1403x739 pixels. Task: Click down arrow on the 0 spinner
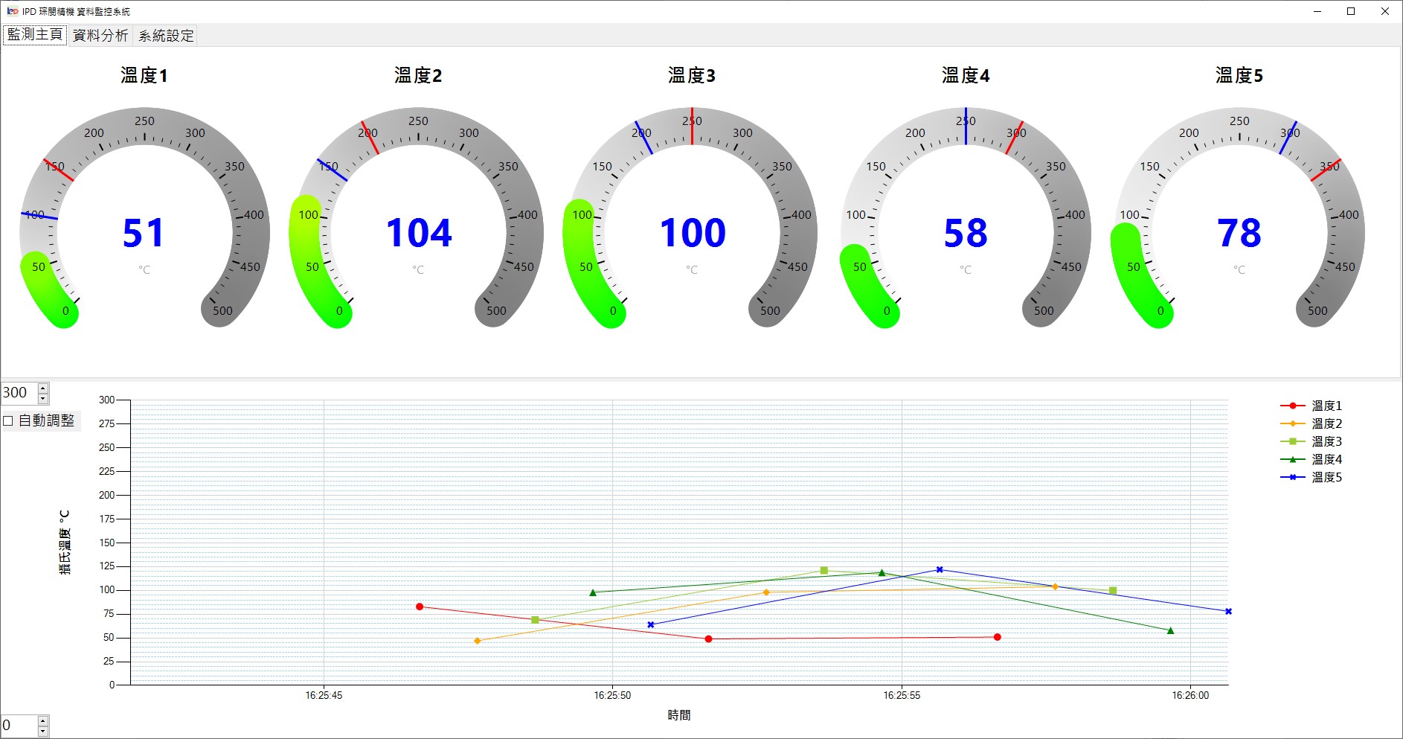coord(43,731)
